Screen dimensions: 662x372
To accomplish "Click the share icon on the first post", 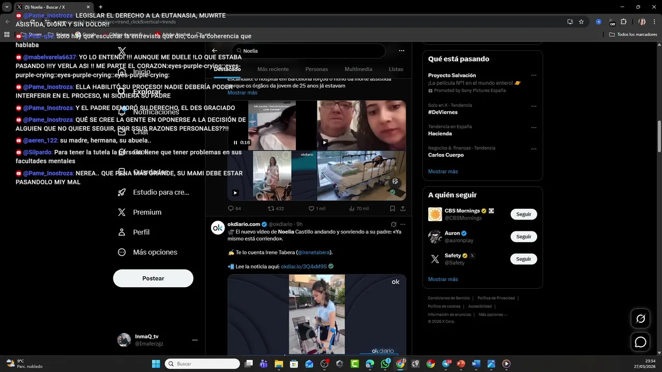I will (403, 208).
